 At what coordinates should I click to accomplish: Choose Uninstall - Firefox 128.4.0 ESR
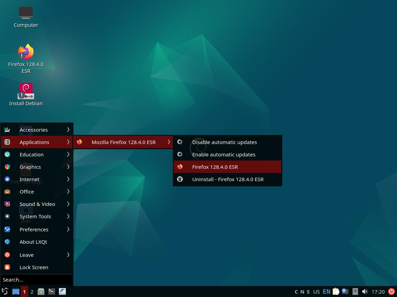coord(227,179)
